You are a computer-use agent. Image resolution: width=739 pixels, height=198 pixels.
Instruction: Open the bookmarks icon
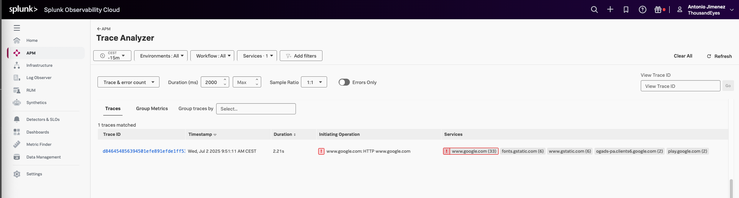click(x=626, y=10)
